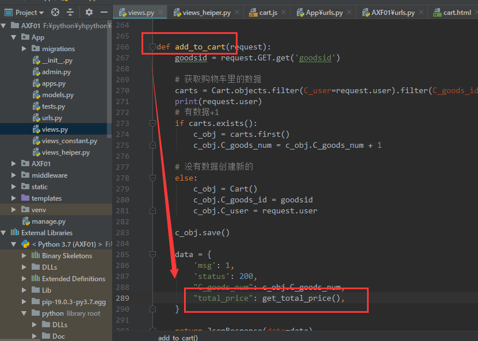Click line number 289 in the gutter
This screenshot has width=478, height=341.
point(123,298)
